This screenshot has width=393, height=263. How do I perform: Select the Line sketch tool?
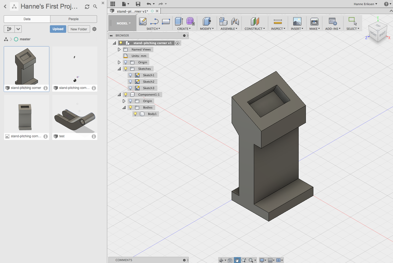(x=154, y=21)
